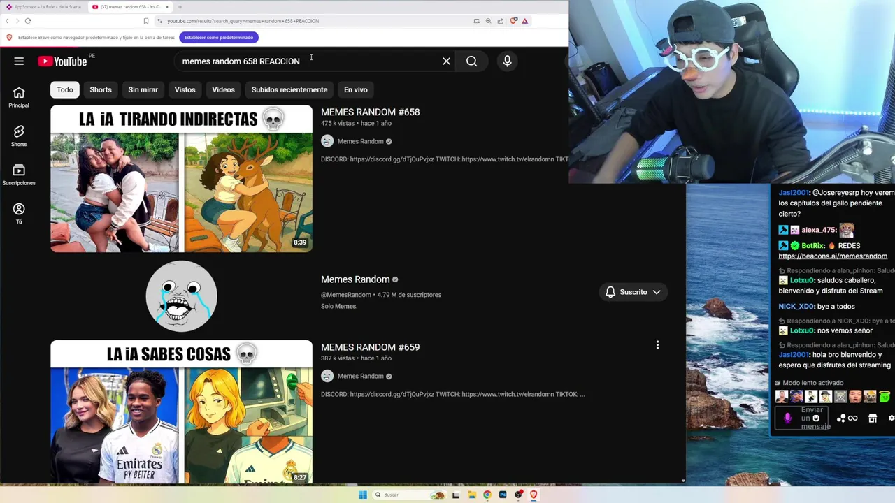
Task: Open the MEMES RANDOM #659 thumbnail
Action: coord(181,412)
